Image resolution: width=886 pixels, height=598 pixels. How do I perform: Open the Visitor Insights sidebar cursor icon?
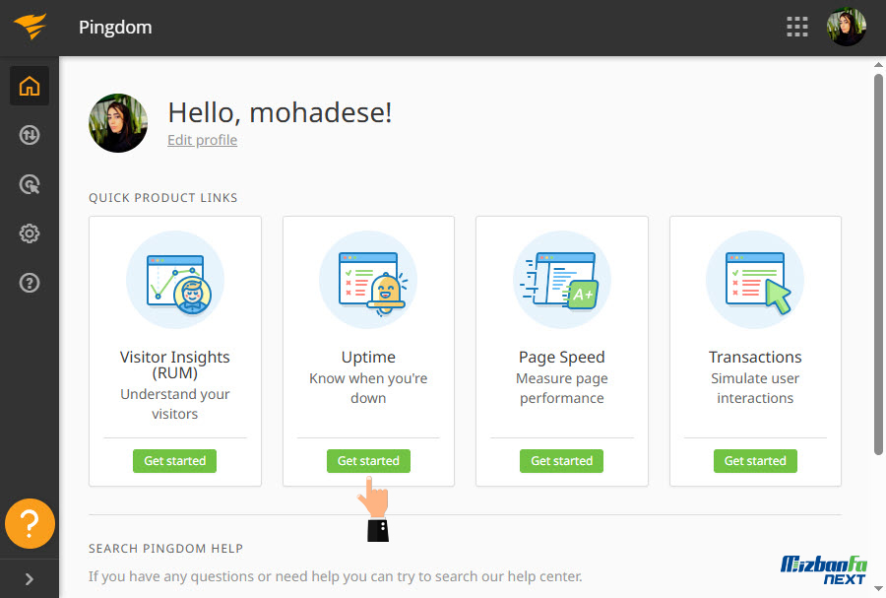[x=30, y=184]
